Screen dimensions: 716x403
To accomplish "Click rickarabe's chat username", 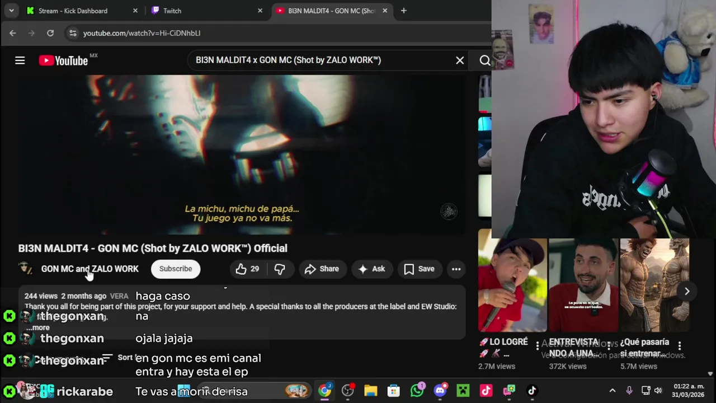I will (x=84, y=391).
